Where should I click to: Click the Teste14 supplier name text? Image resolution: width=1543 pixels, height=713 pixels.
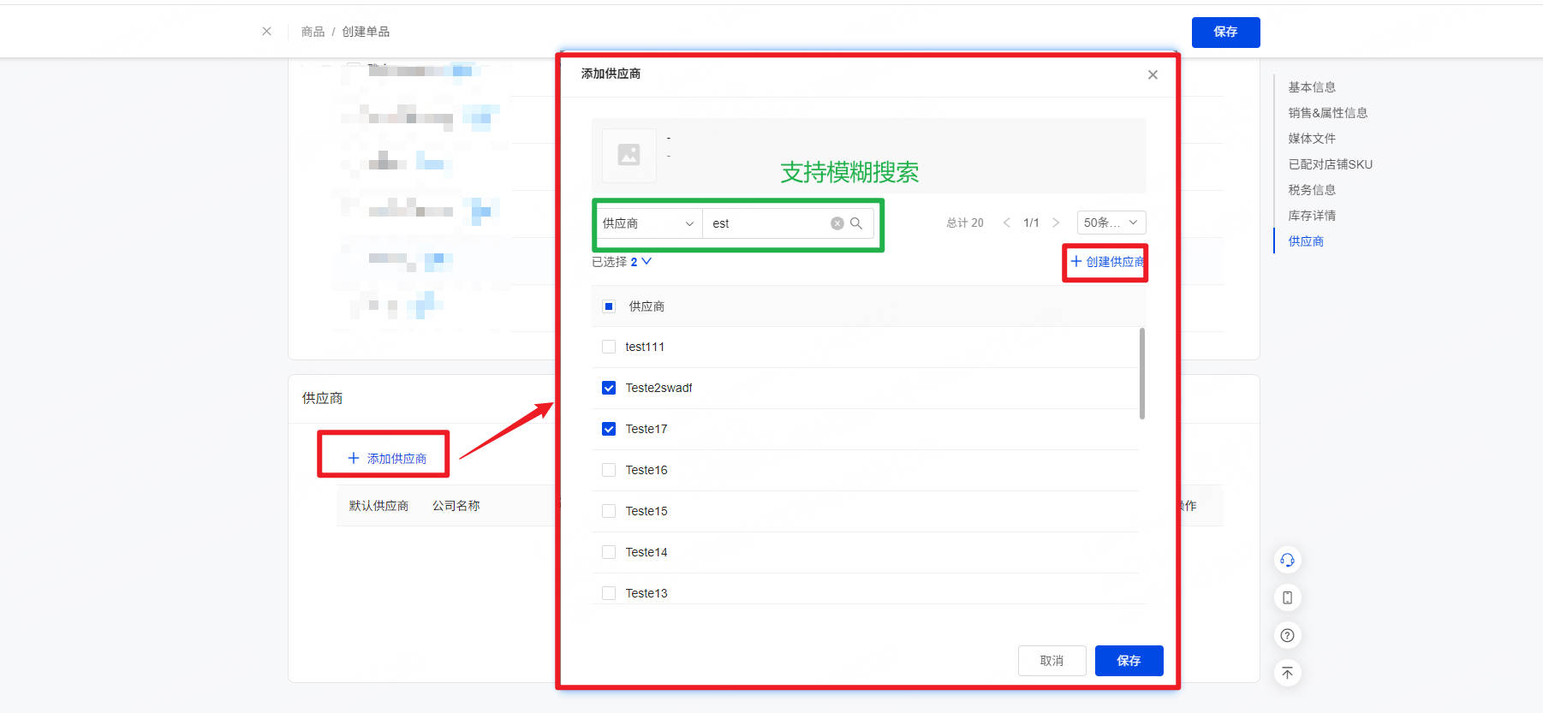(646, 552)
